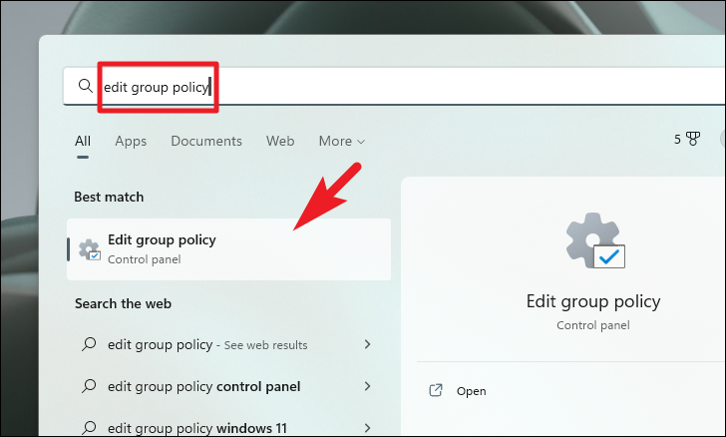The width and height of the screenshot is (726, 437).
Task: Click the search magnifier icon in search box
Action: [x=85, y=86]
